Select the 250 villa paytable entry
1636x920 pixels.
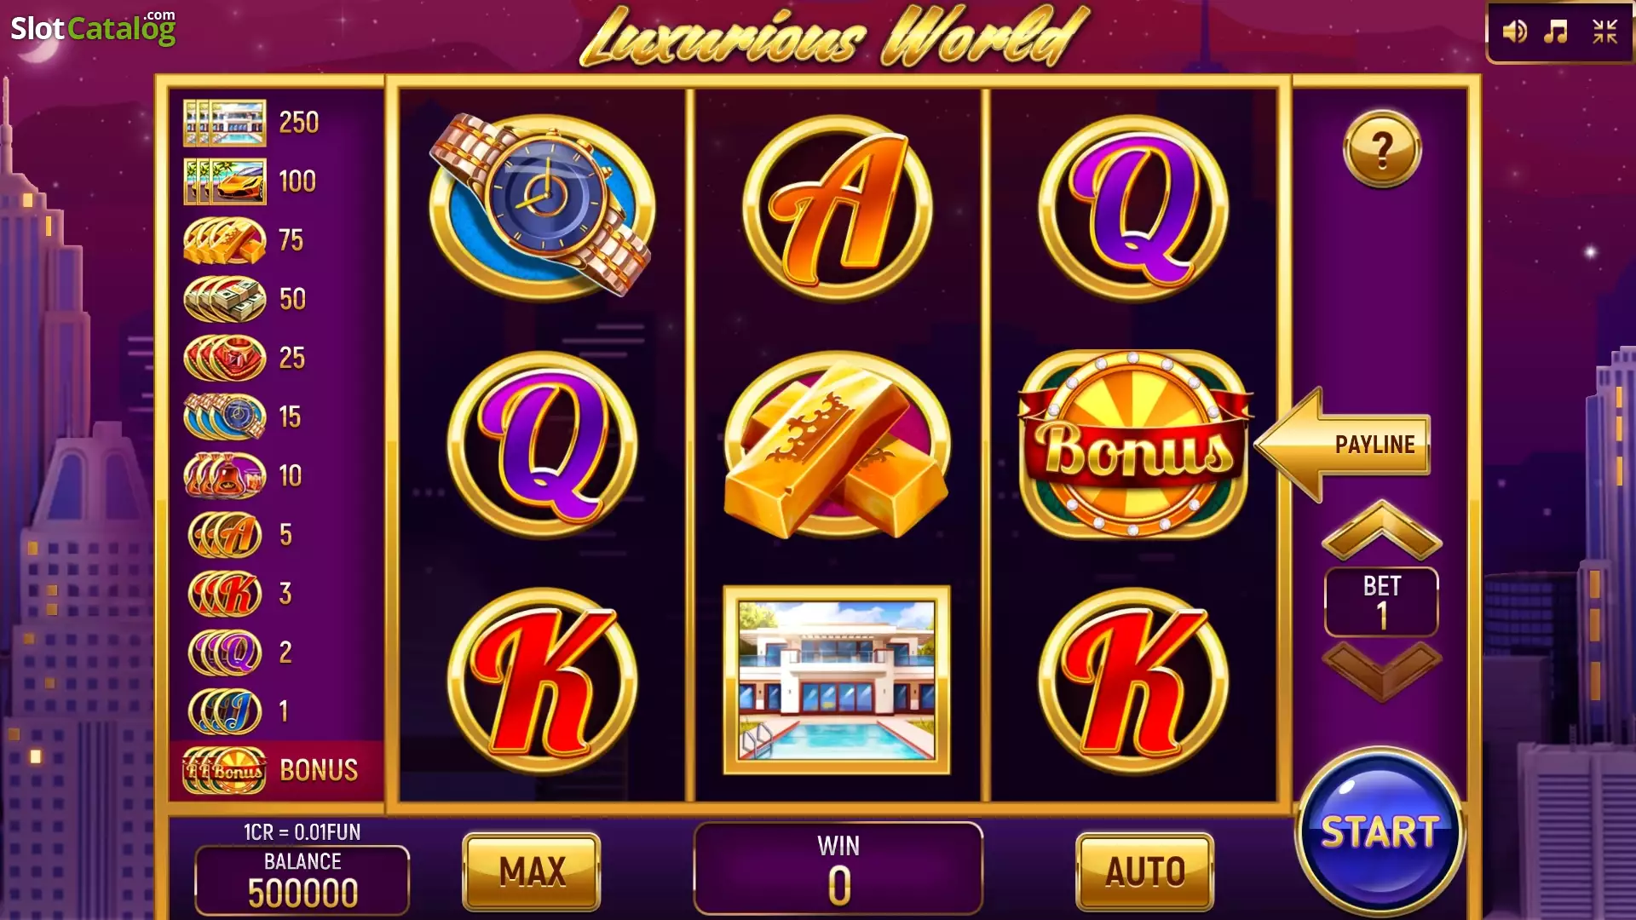(x=252, y=123)
